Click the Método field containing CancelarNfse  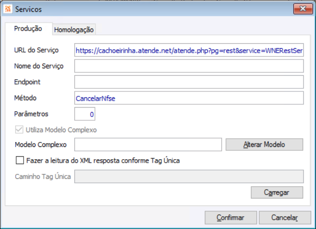tap(189, 98)
